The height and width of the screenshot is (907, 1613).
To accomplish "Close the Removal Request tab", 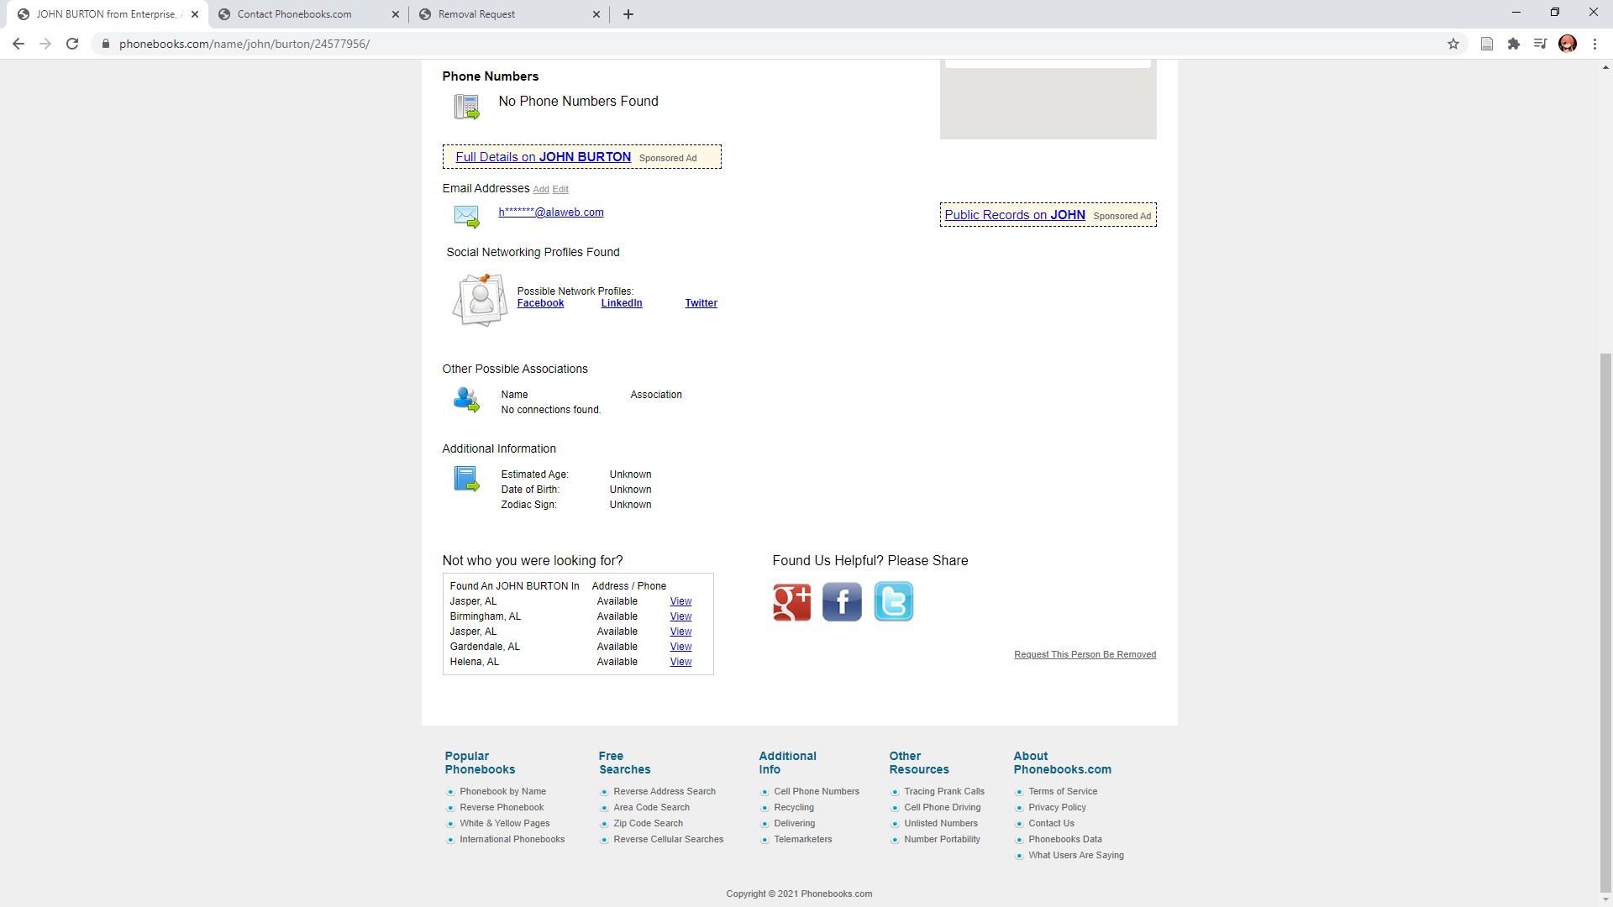I will click(596, 14).
